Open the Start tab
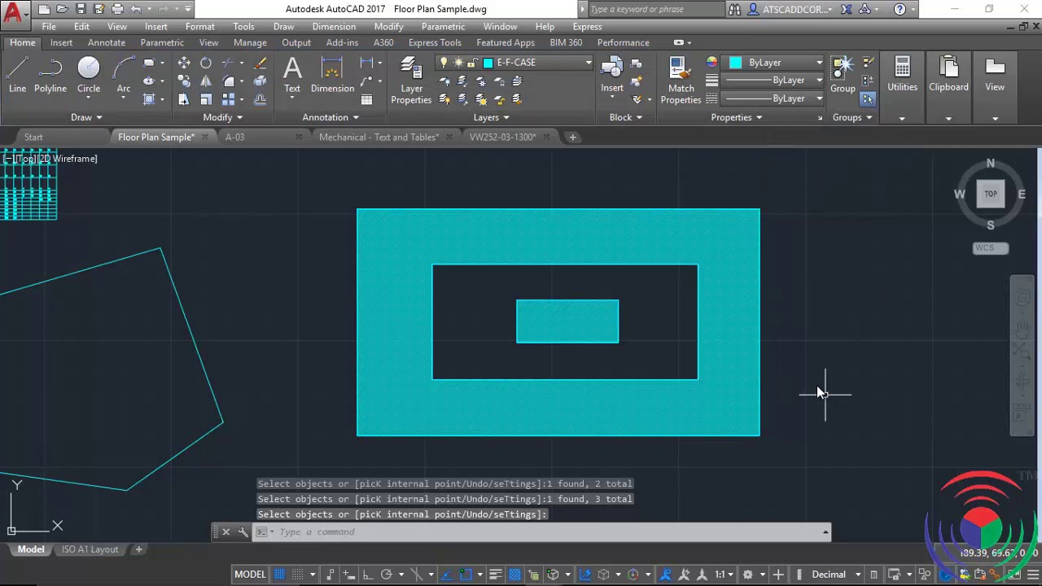 click(33, 137)
